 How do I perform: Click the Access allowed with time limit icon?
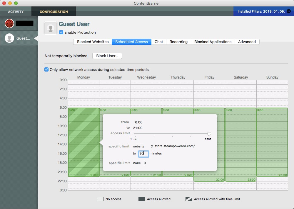coord(189,199)
